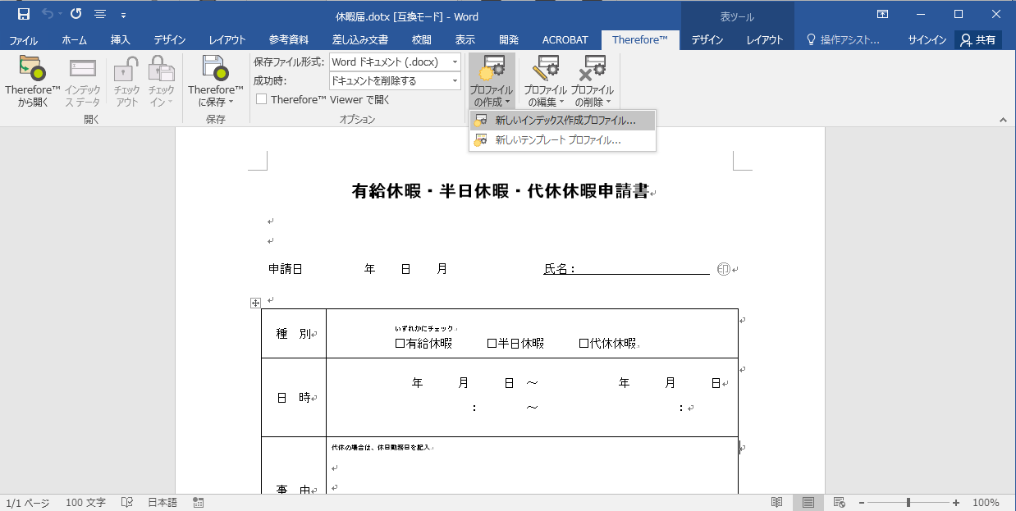The image size is (1016, 511).
Task: Switch to Web Layout view icon
Action: [840, 503]
